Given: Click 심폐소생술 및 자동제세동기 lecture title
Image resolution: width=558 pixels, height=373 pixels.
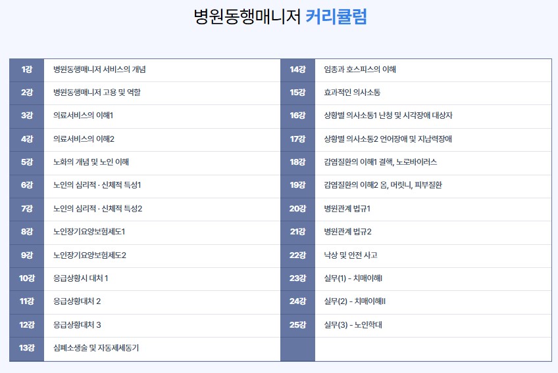Looking at the screenshot, I should [x=96, y=348].
